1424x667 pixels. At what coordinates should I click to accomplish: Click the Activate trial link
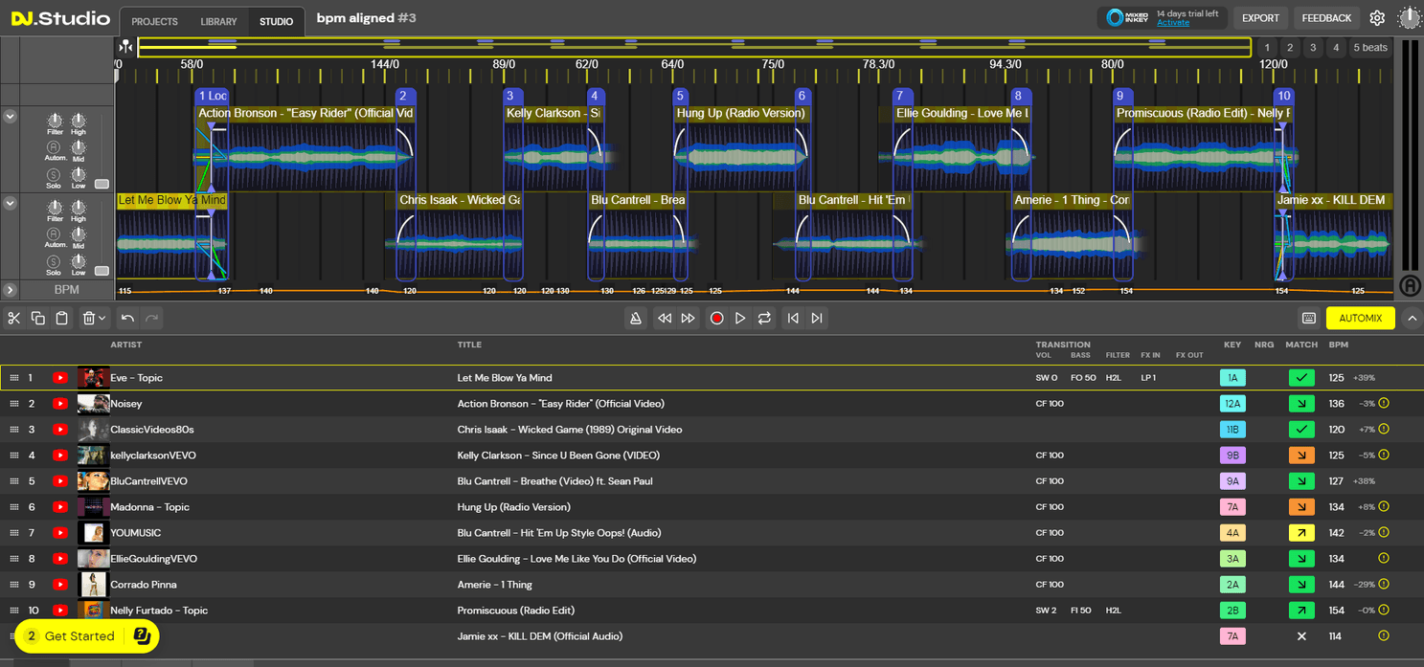tap(1173, 23)
